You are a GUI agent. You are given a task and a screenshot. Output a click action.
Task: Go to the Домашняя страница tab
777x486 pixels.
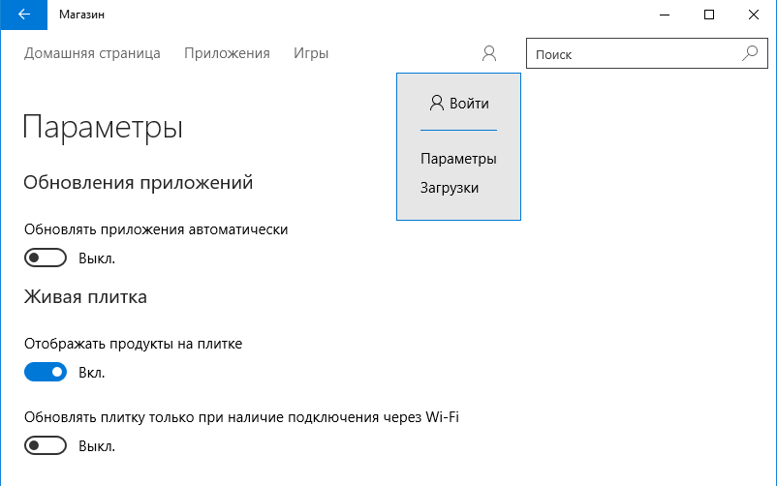[x=92, y=53]
